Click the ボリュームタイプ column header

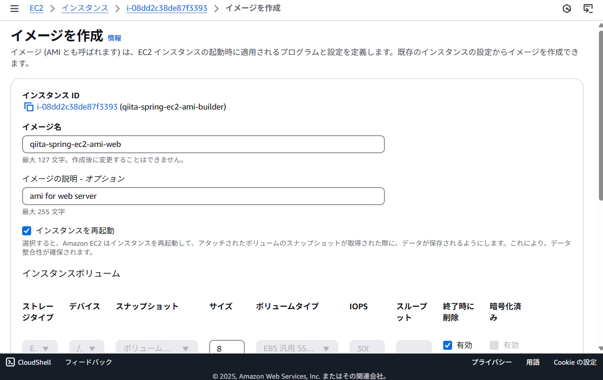click(287, 307)
